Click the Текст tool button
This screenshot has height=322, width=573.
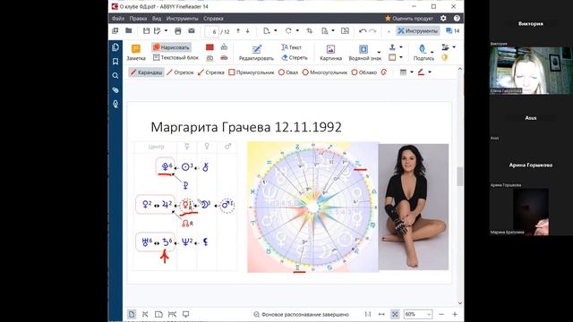point(291,47)
